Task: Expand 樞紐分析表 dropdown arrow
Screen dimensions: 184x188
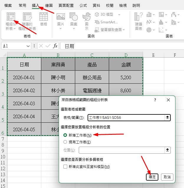Action: point(14,29)
